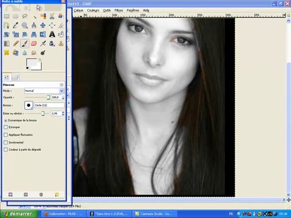Enable Couleur à partir du dégradé checkbox
The width and height of the screenshot is (291, 218).
[x=5, y=150]
